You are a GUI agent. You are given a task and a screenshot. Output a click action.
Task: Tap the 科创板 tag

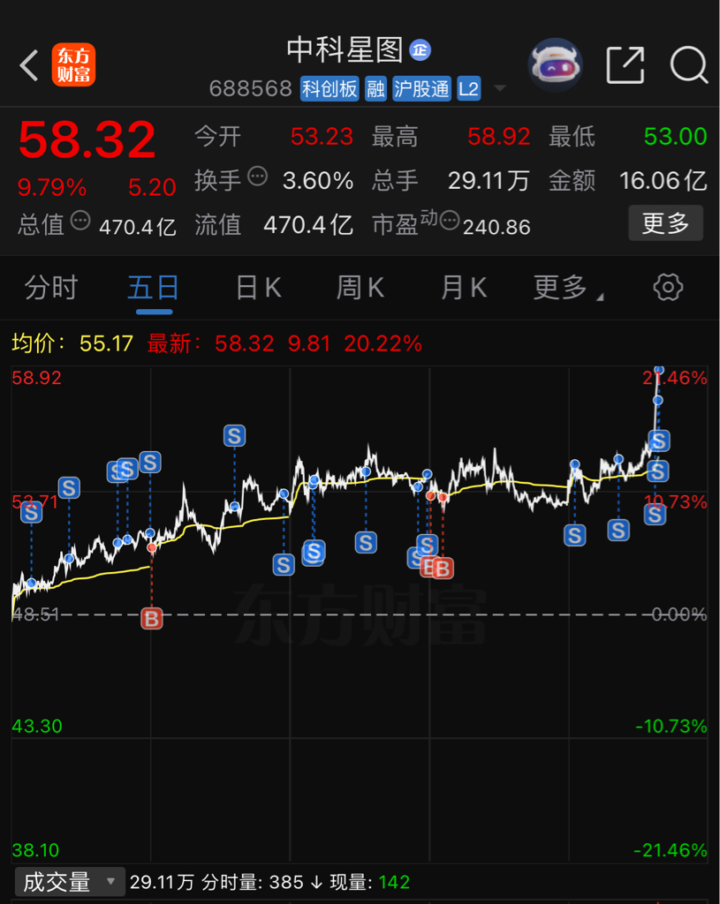click(x=330, y=89)
